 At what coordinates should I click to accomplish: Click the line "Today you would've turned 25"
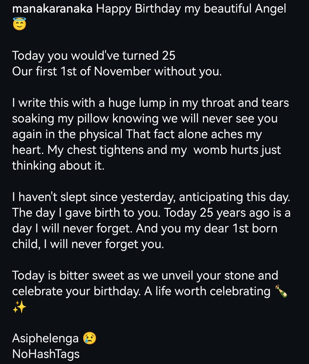(x=94, y=56)
